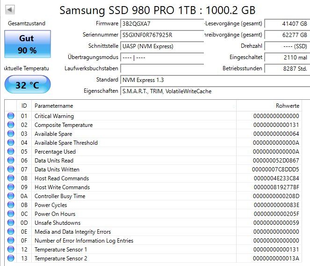
Task: Click the empty Laufwerksbuchstaben field
Action: (x=162, y=68)
